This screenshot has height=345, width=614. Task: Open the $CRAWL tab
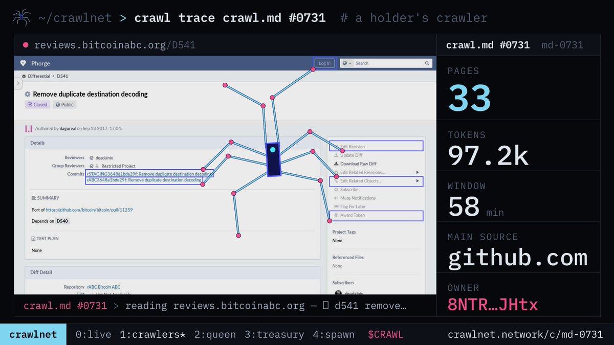click(385, 335)
